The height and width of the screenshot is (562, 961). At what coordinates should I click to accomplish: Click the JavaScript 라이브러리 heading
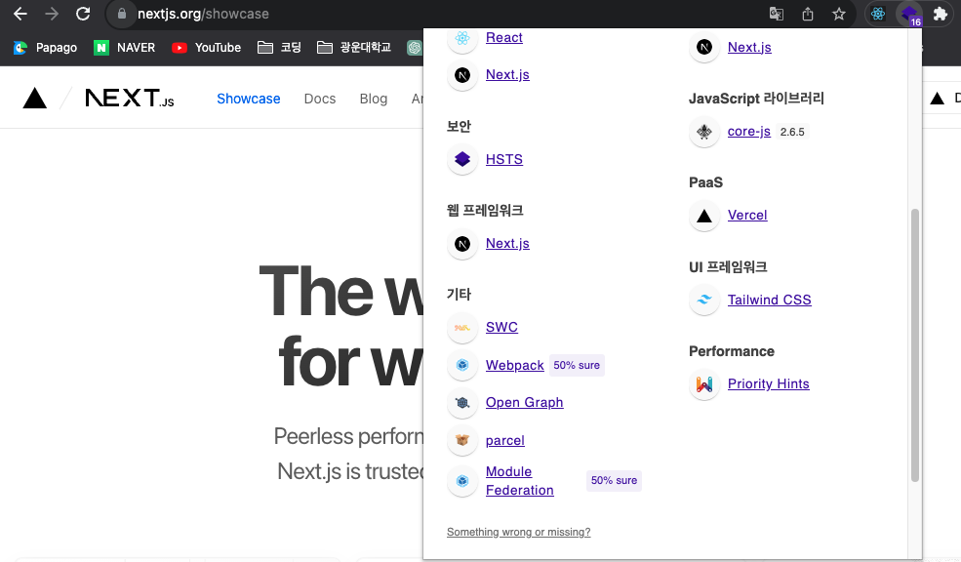[756, 99]
